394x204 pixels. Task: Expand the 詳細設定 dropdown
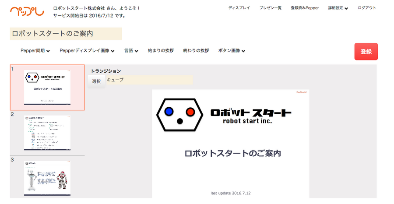338,8
